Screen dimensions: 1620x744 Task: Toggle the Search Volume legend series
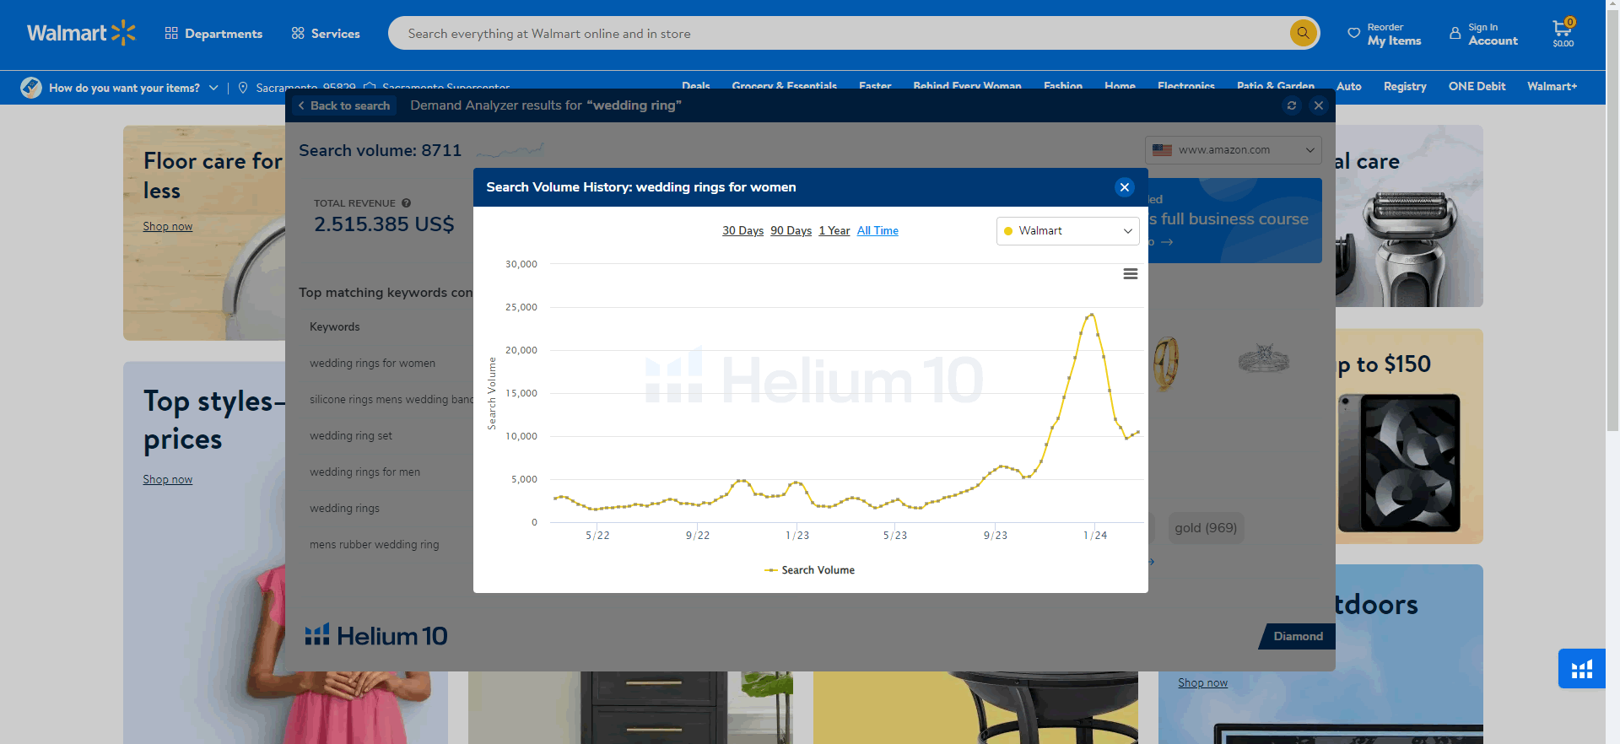(x=809, y=570)
